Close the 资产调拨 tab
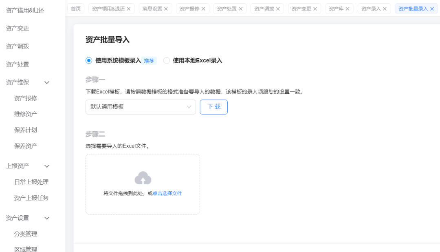The width and height of the screenshot is (440, 252). pyautogui.click(x=277, y=8)
